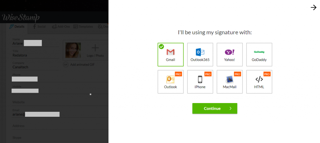Choose the HTML PRO option

pos(259,82)
